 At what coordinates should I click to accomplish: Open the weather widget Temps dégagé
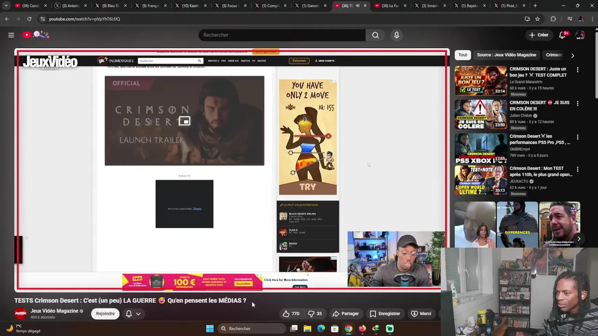point(23,329)
